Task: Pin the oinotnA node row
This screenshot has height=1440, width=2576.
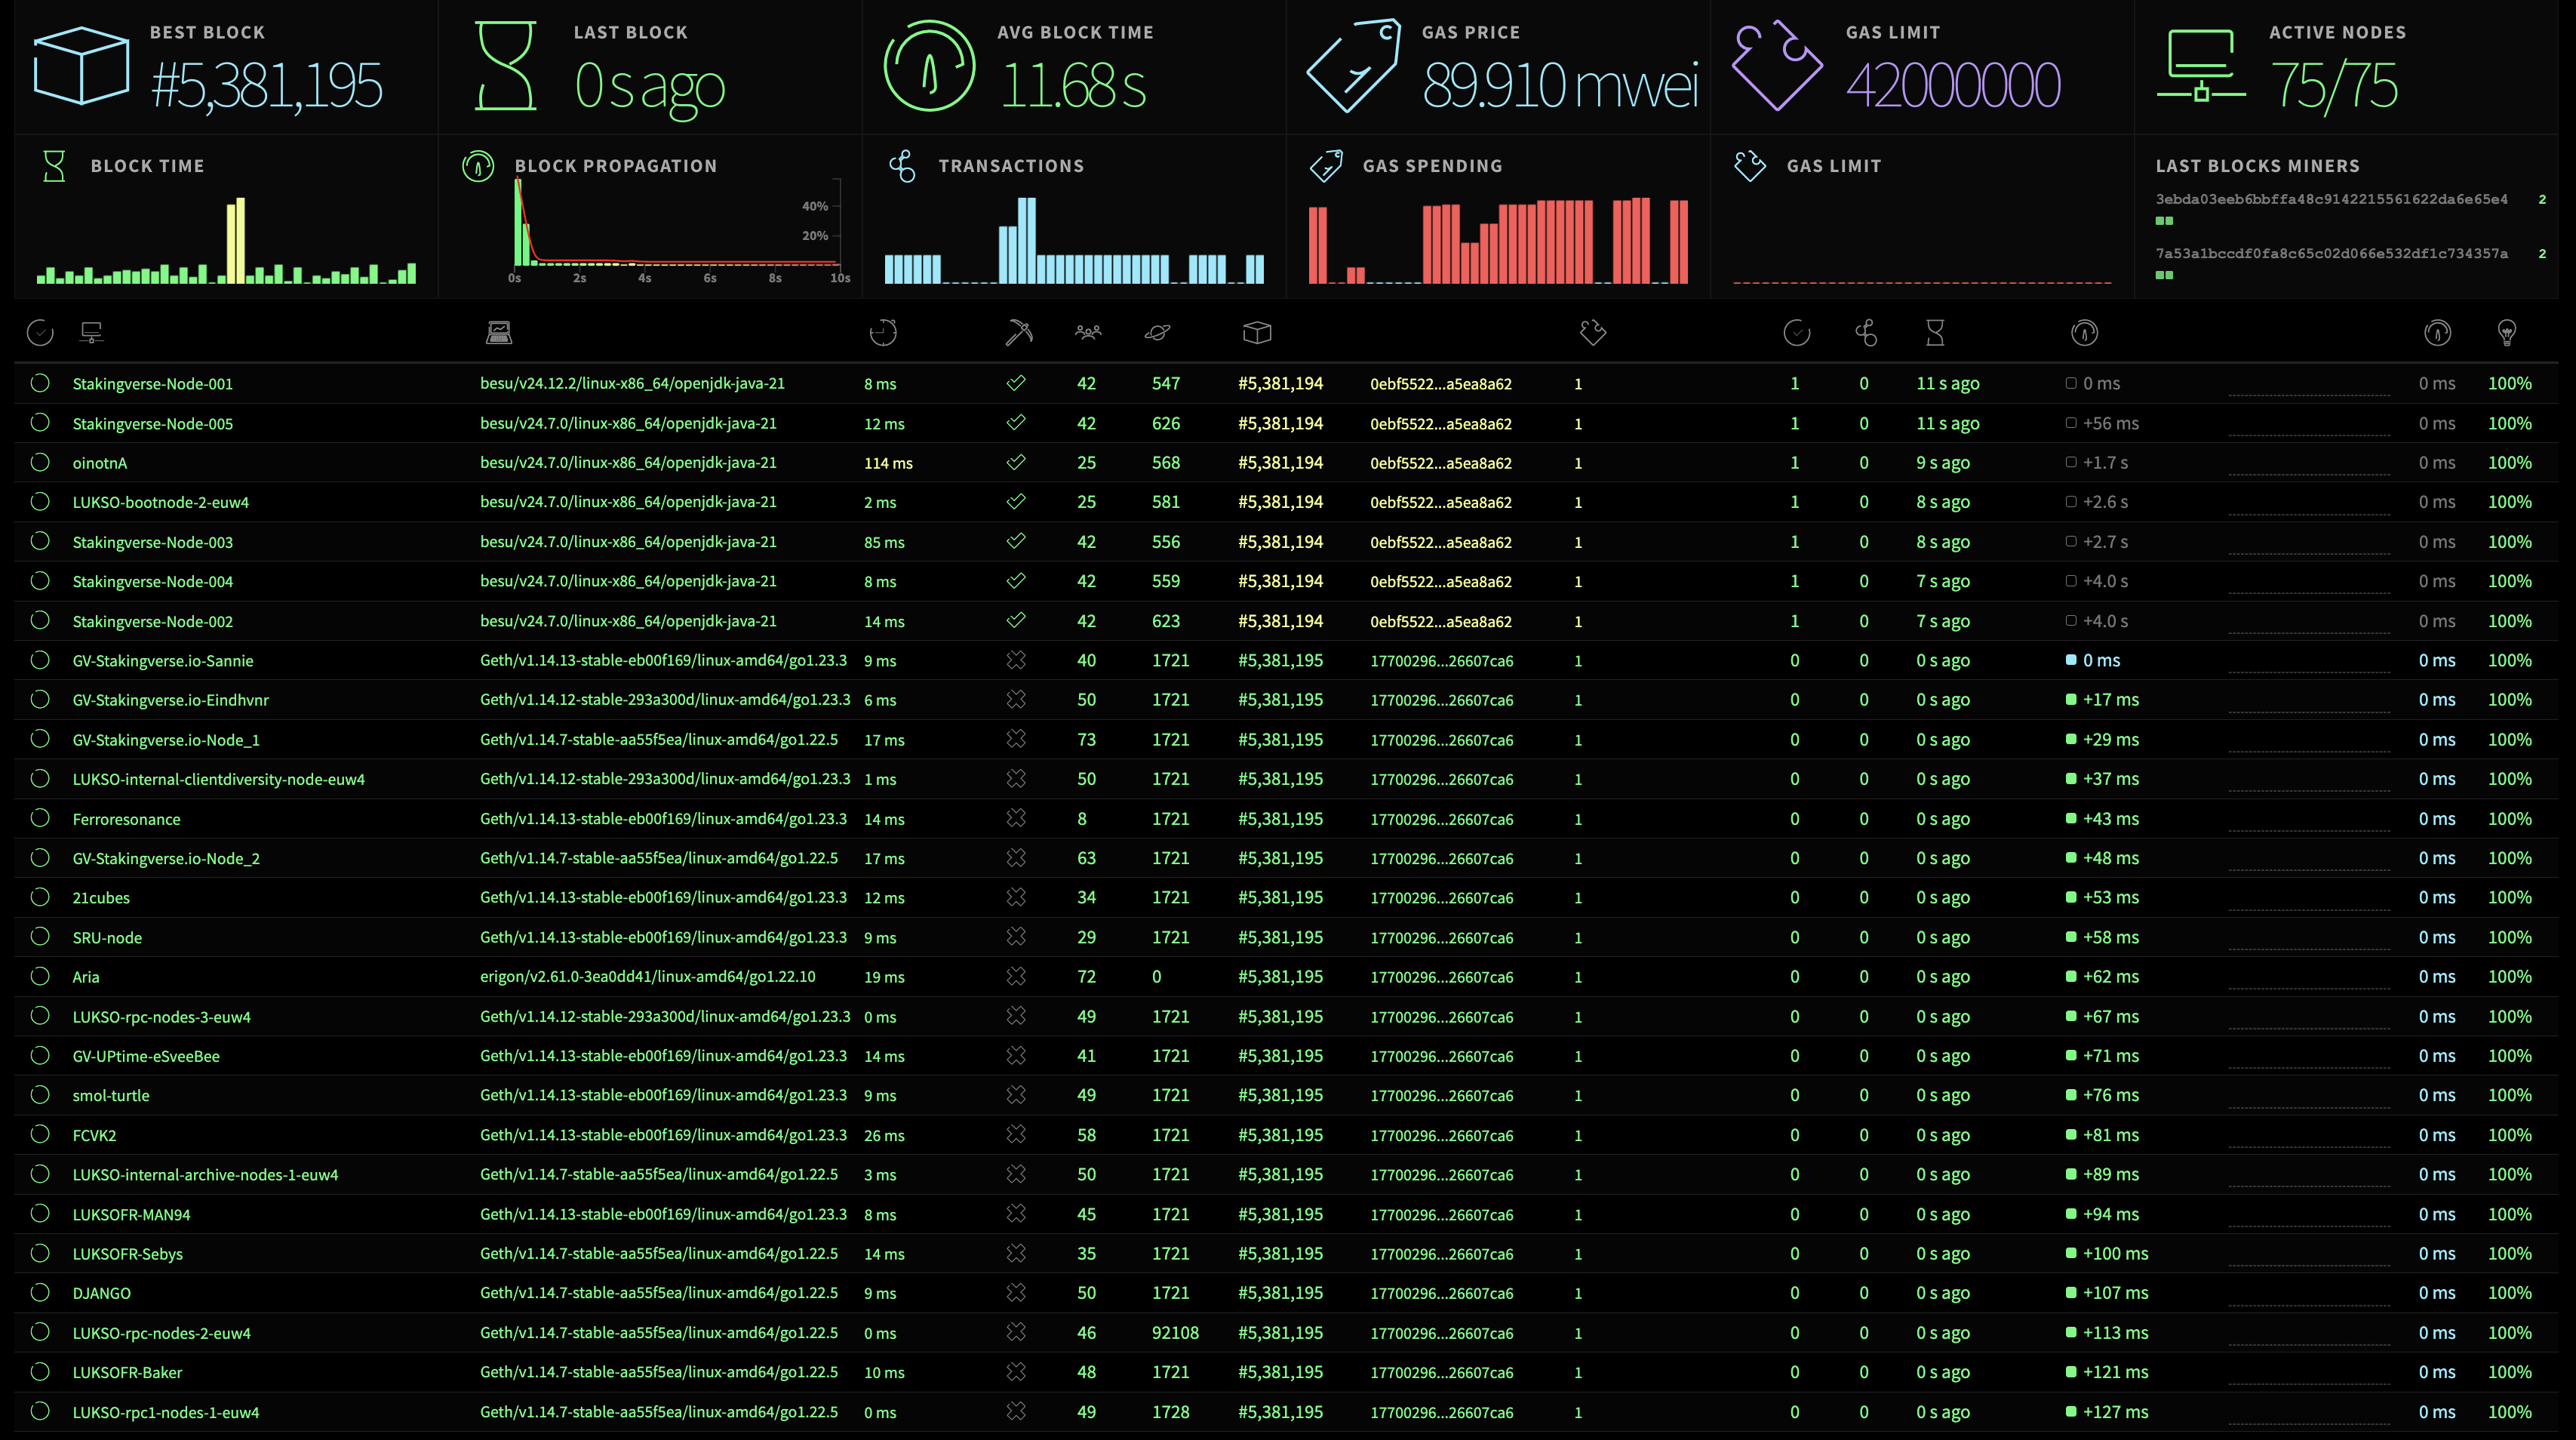Action: 40,462
